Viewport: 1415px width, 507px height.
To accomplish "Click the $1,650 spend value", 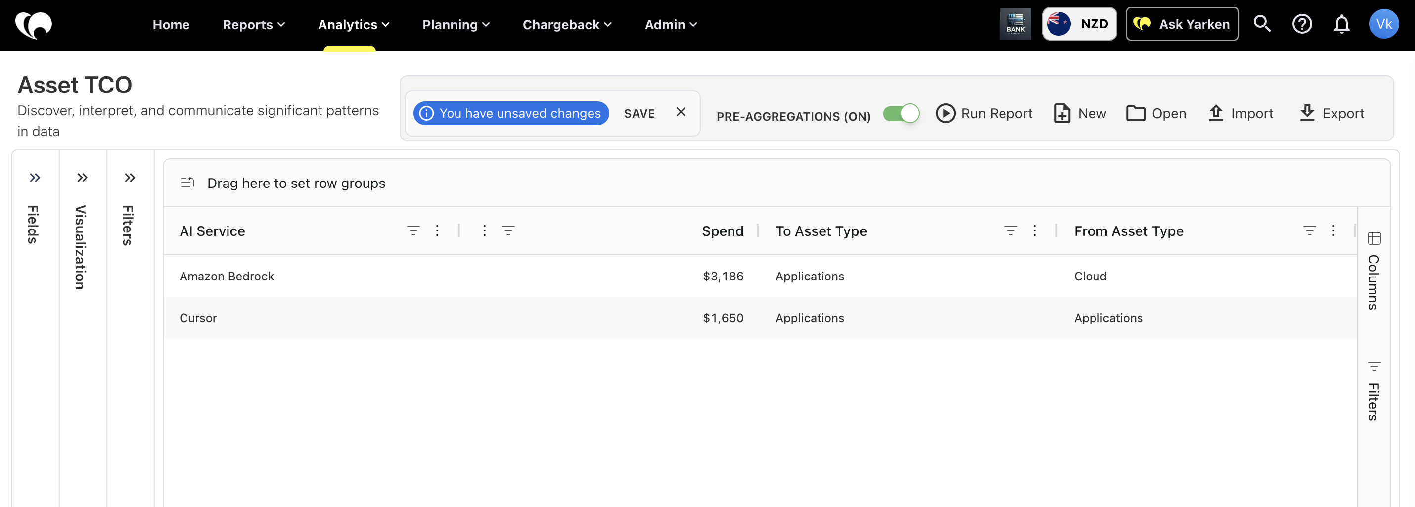I will pyautogui.click(x=723, y=318).
